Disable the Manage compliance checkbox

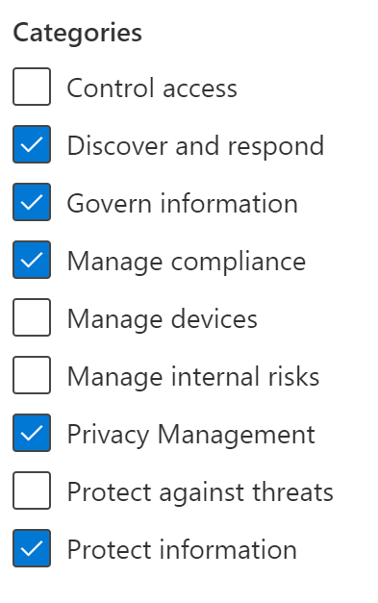point(32,260)
